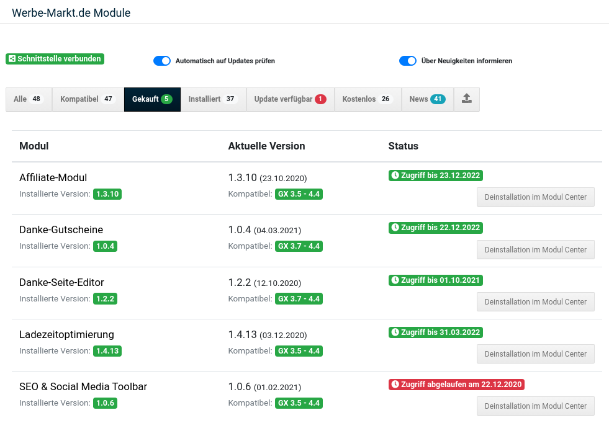Click the GX 3.7 - 4.4 badge for Danke-Gutscheine

point(299,246)
